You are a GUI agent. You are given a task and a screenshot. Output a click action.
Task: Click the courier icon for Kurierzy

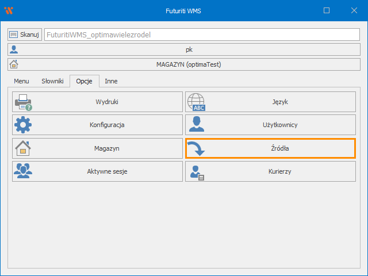tap(197, 171)
